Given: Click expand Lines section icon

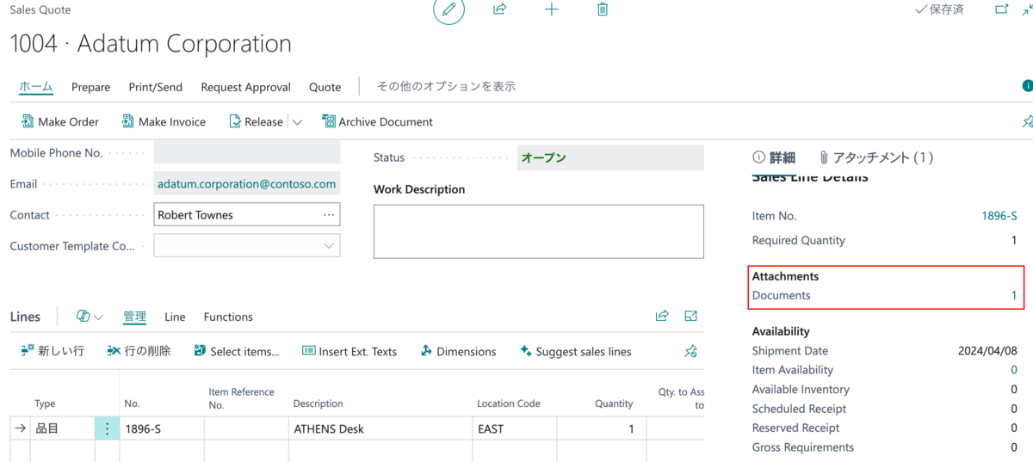Looking at the screenshot, I should tap(690, 316).
